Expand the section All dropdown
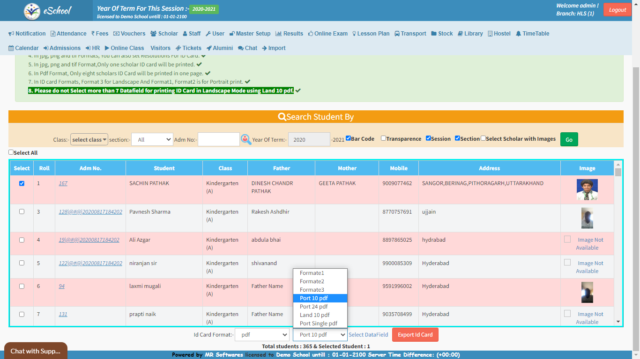This screenshot has width=640, height=359. pyautogui.click(x=152, y=139)
